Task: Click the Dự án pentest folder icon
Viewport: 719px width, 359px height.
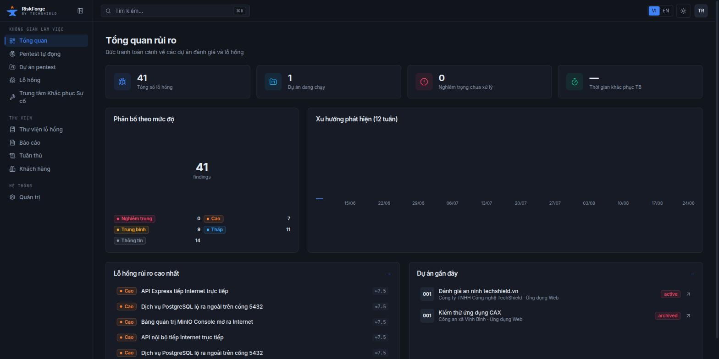Action: 12,67
